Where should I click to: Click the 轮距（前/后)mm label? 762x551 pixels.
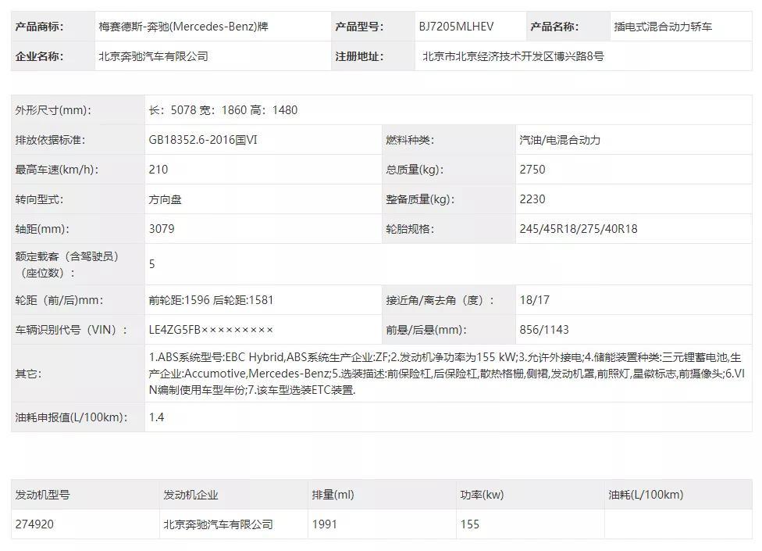[x=59, y=300]
